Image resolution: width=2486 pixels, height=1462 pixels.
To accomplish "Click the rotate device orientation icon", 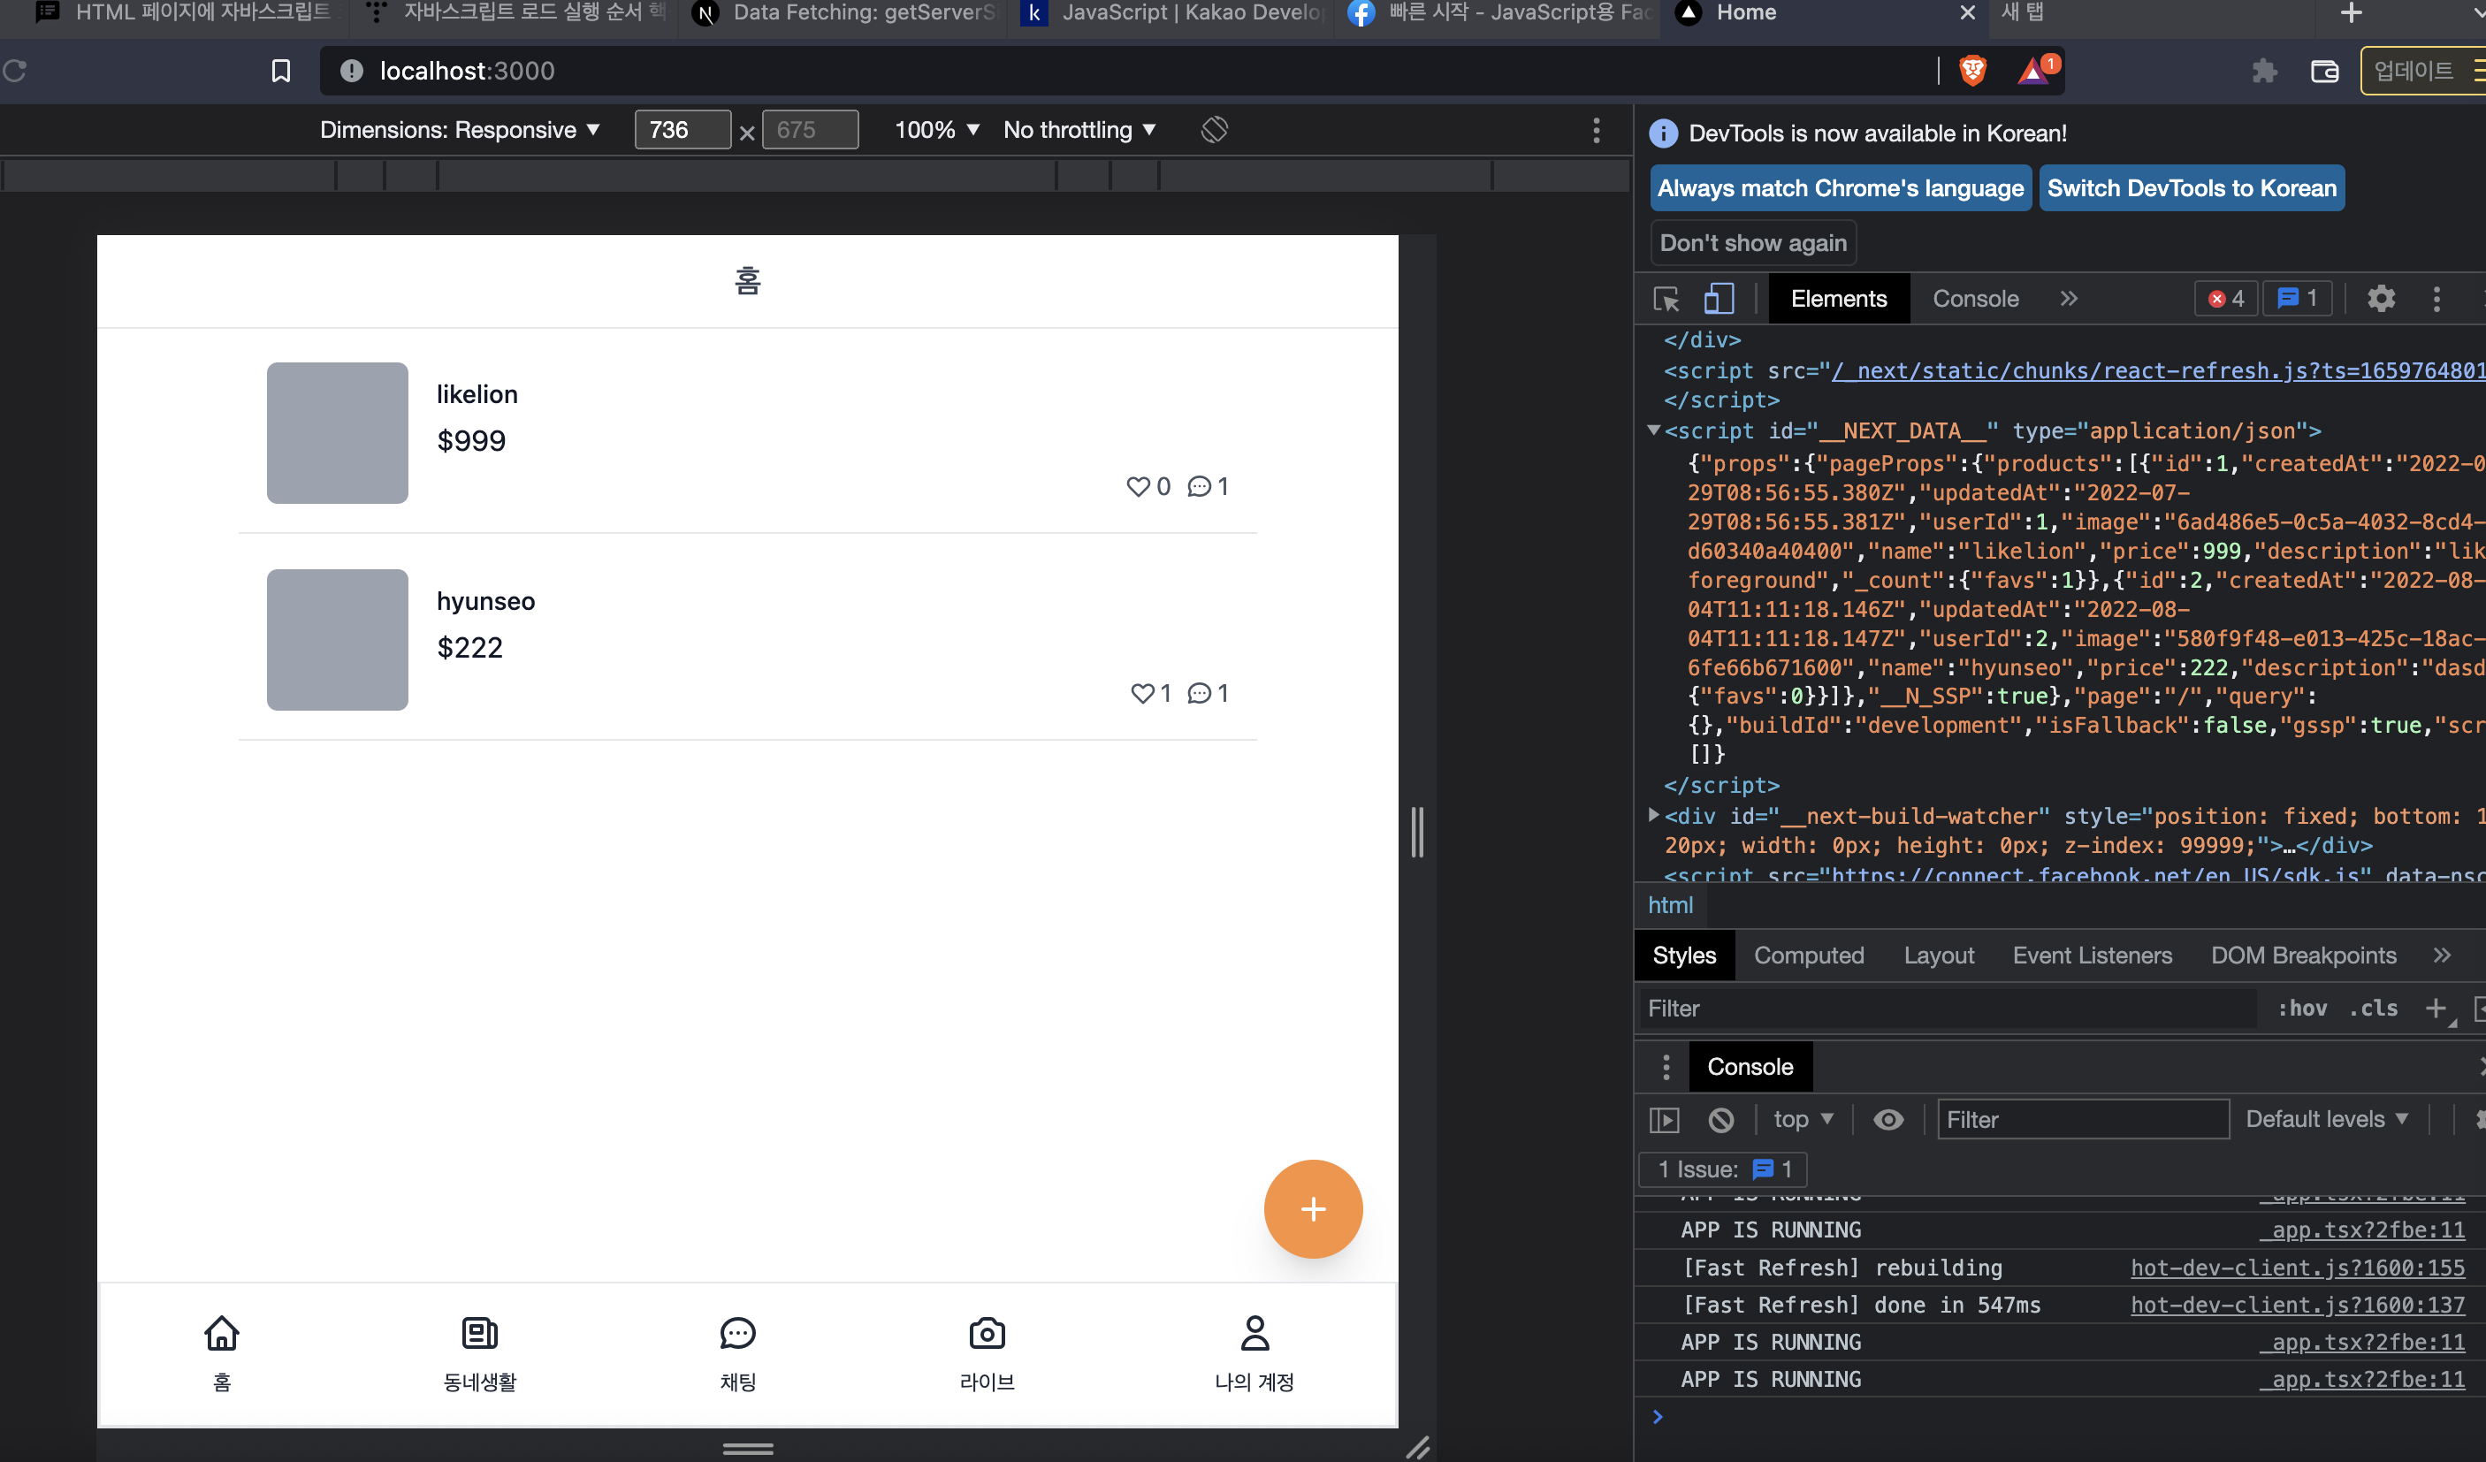I will click(1215, 130).
